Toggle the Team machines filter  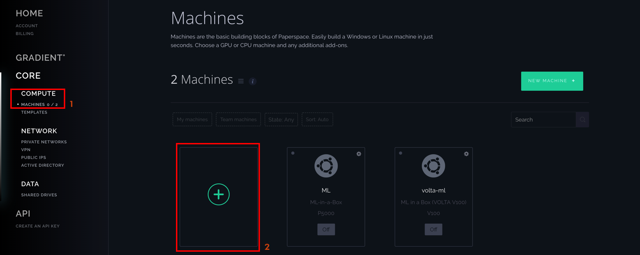point(238,120)
